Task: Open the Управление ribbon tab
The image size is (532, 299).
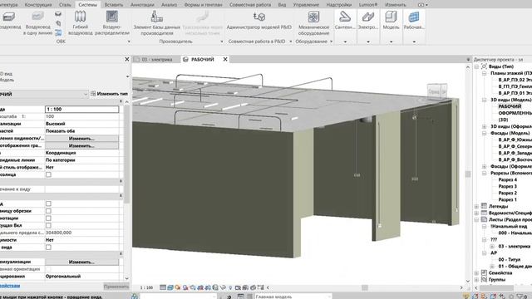Action: [306, 5]
